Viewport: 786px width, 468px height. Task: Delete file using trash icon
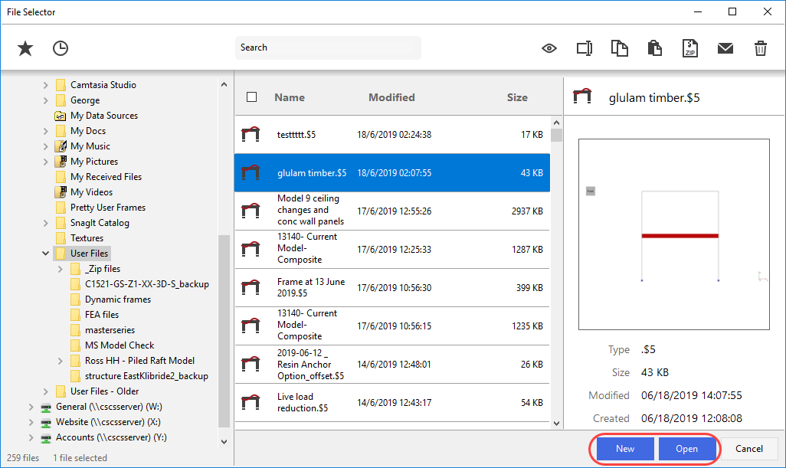pos(761,48)
